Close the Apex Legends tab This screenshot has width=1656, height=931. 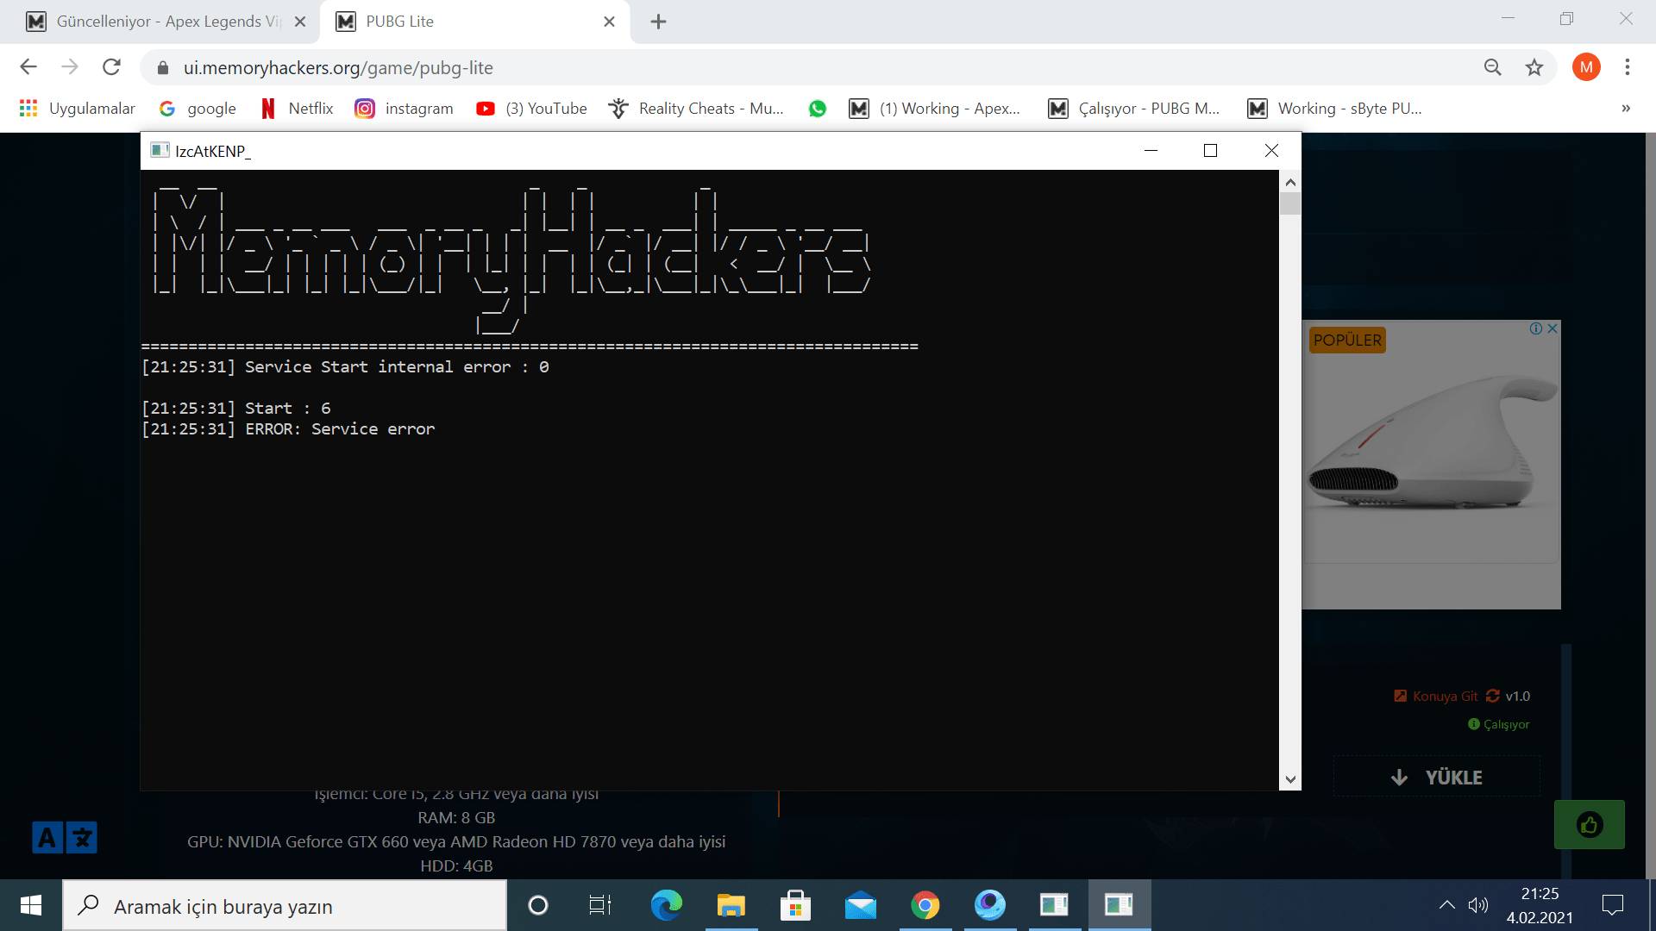[300, 22]
